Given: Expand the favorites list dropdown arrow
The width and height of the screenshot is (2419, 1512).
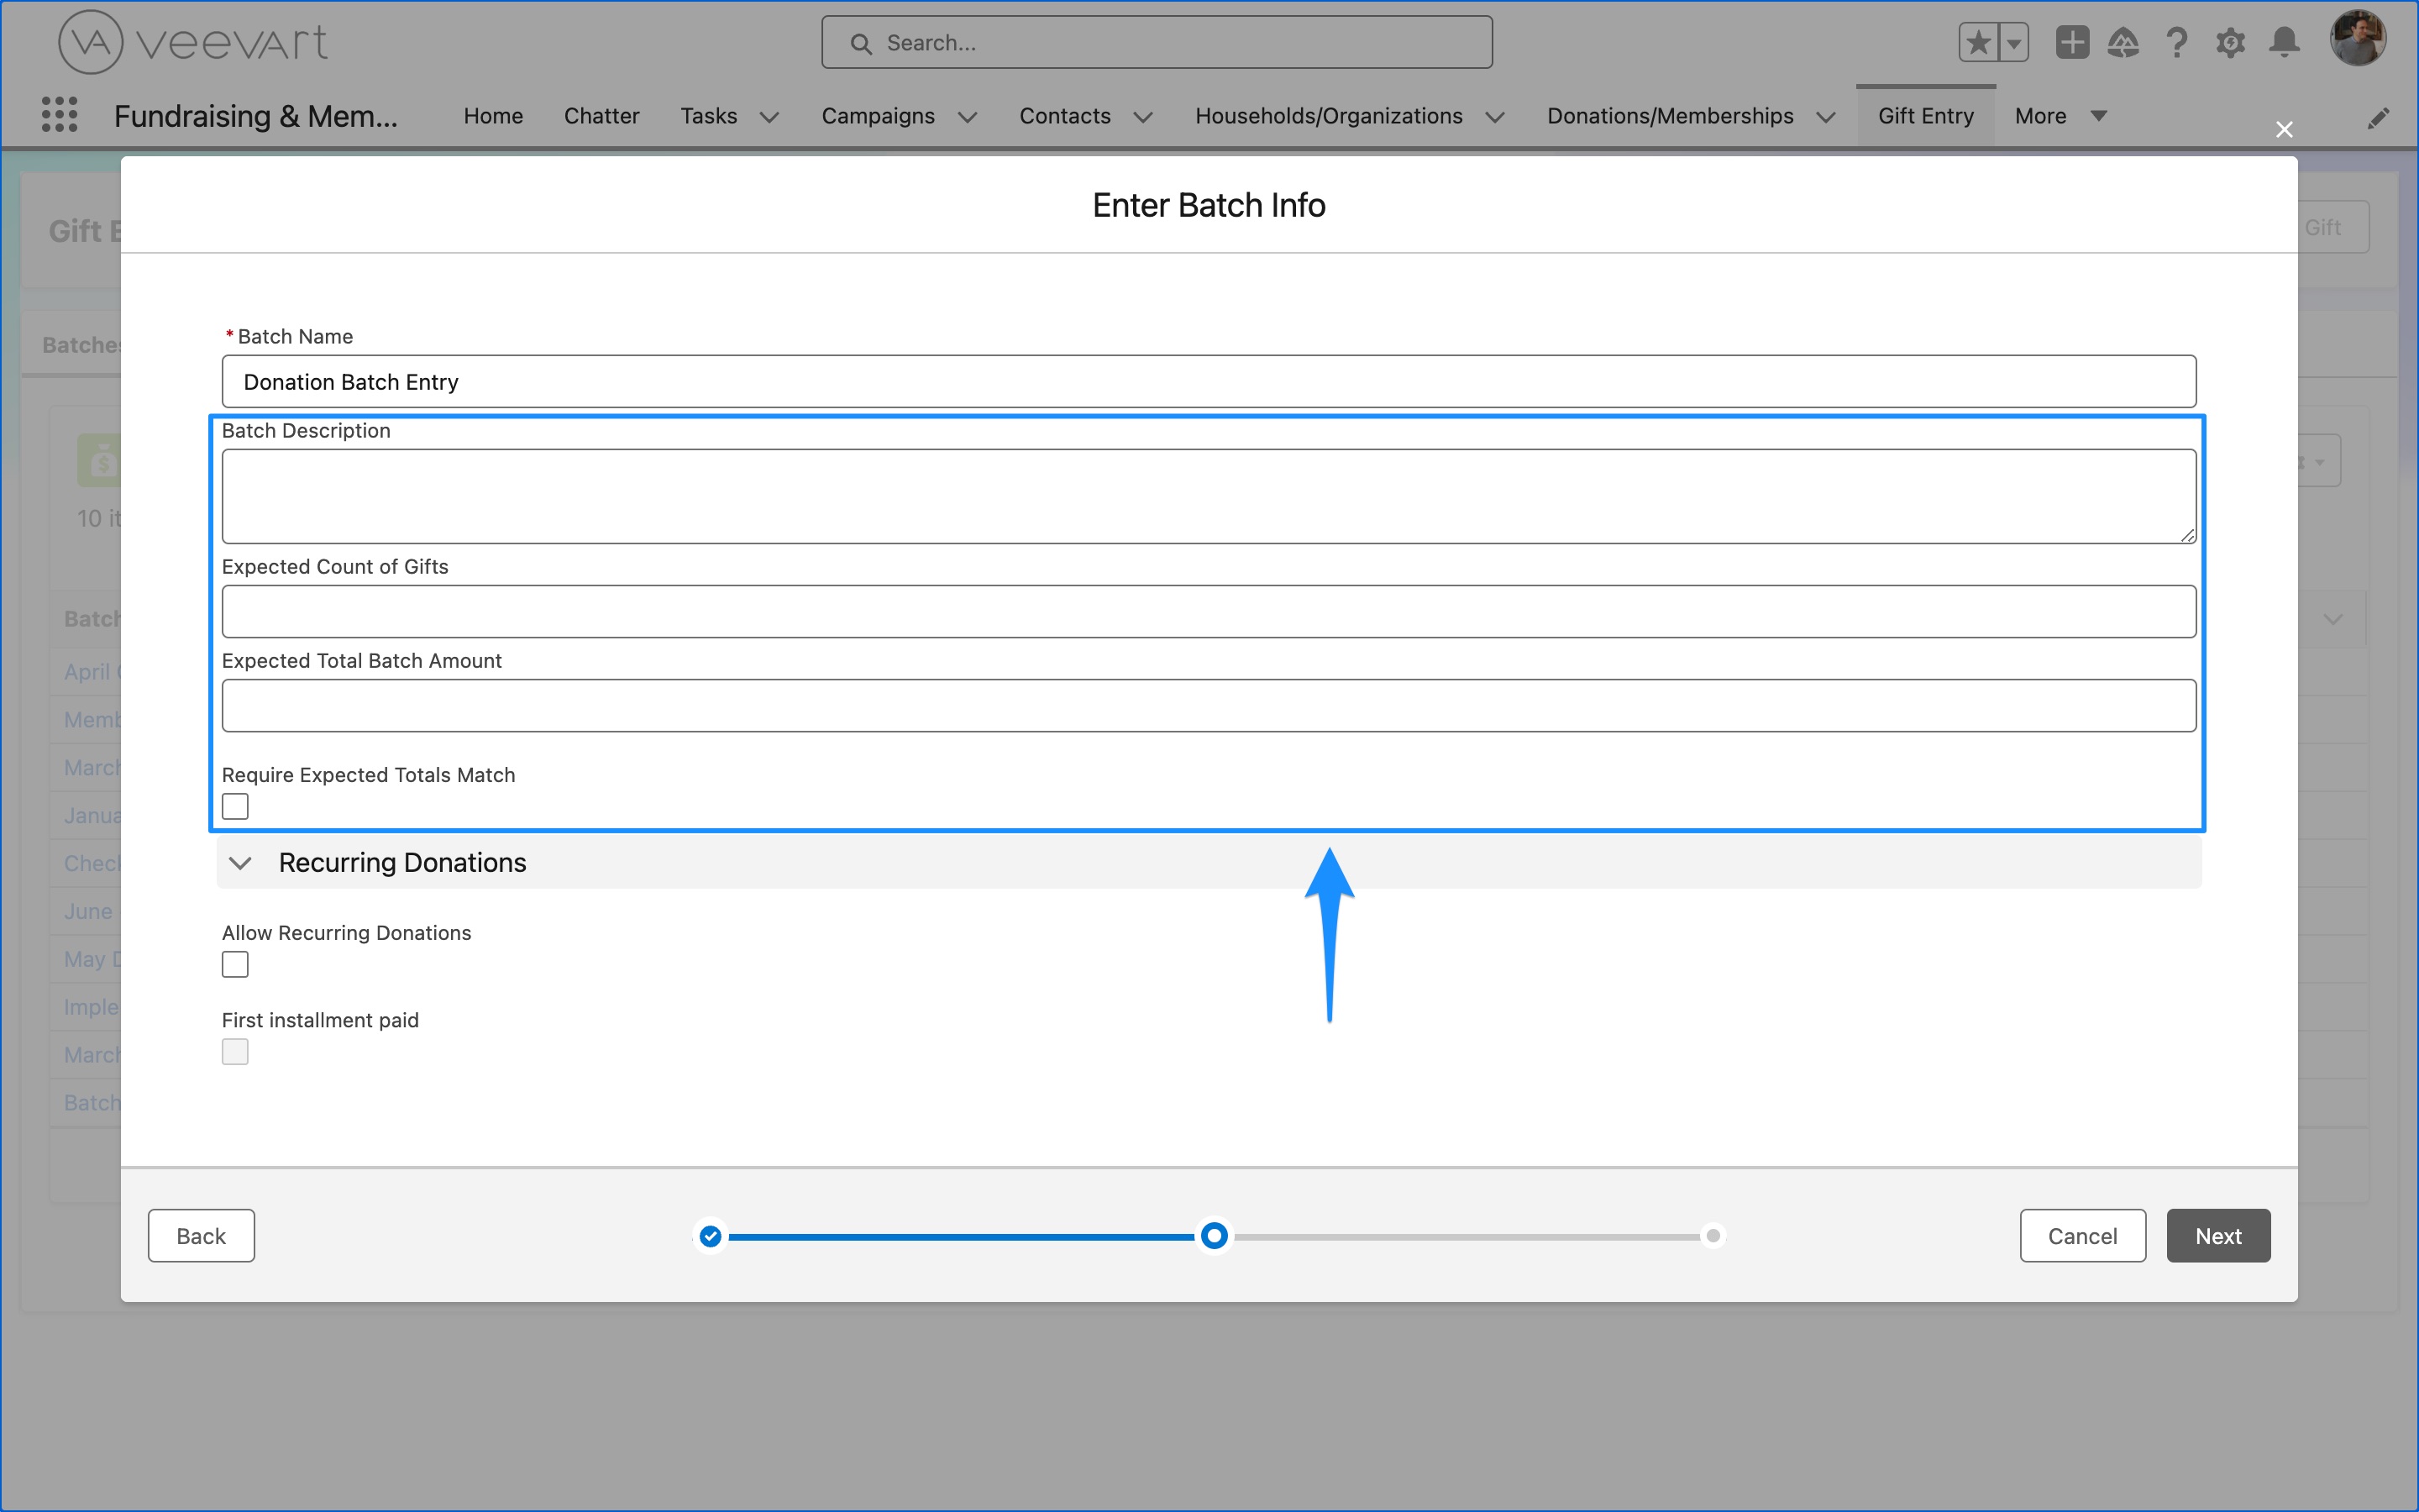Looking at the screenshot, I should pos(2013,42).
